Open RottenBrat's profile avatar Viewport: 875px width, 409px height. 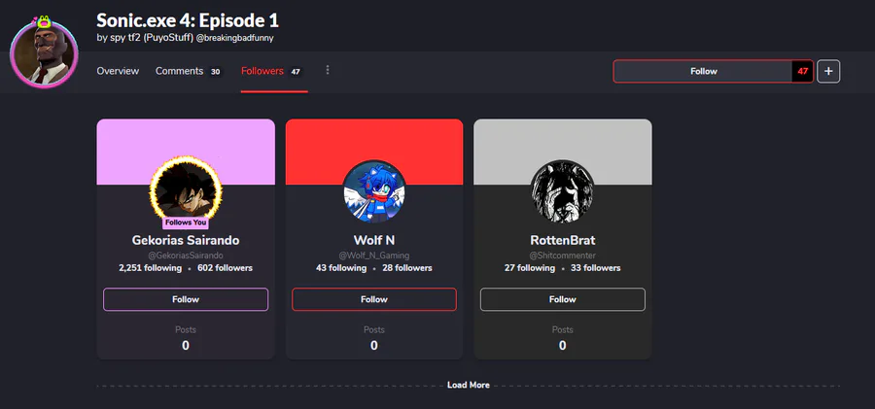[563, 191]
